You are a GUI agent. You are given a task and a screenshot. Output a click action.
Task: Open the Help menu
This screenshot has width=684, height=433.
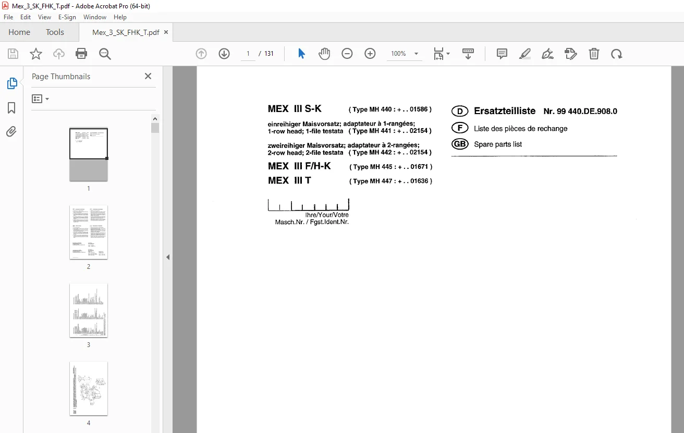pyautogui.click(x=120, y=17)
